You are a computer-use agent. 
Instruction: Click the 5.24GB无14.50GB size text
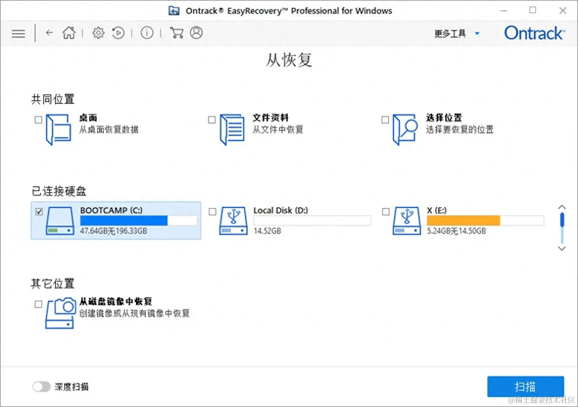[x=457, y=231]
